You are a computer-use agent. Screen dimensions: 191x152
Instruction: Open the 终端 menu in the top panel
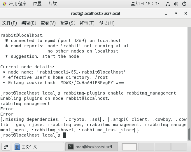click(53, 4)
